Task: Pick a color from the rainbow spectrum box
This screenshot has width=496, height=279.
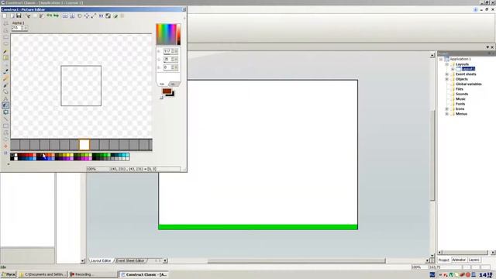Action: (167, 34)
